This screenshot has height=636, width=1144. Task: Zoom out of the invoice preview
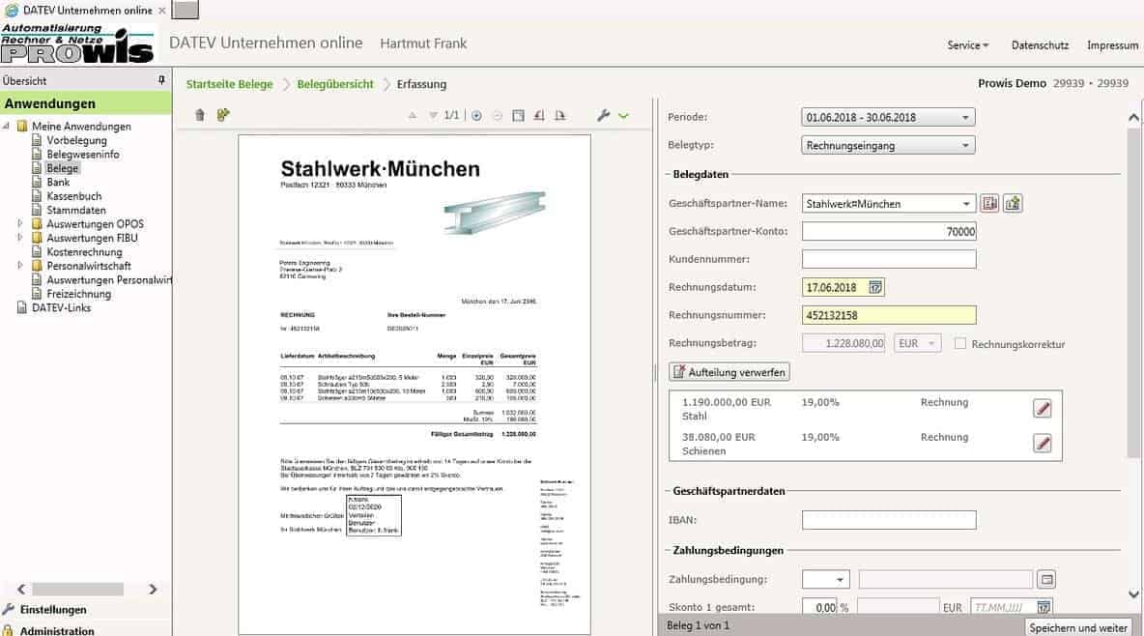coord(498,115)
